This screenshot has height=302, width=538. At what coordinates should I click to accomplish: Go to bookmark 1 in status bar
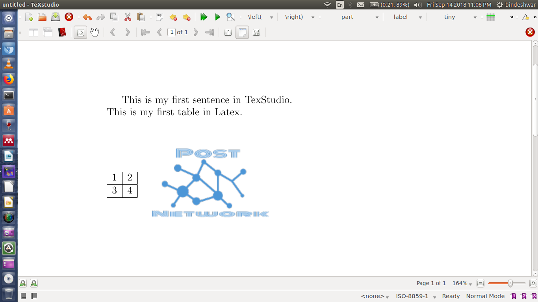tap(514, 296)
